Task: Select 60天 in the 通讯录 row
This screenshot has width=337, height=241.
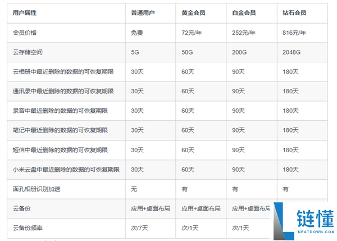Action: (188, 92)
